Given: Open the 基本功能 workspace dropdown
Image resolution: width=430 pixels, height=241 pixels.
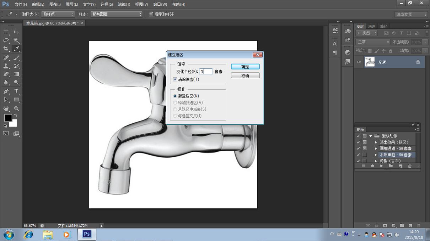Looking at the screenshot, I should point(411,15).
